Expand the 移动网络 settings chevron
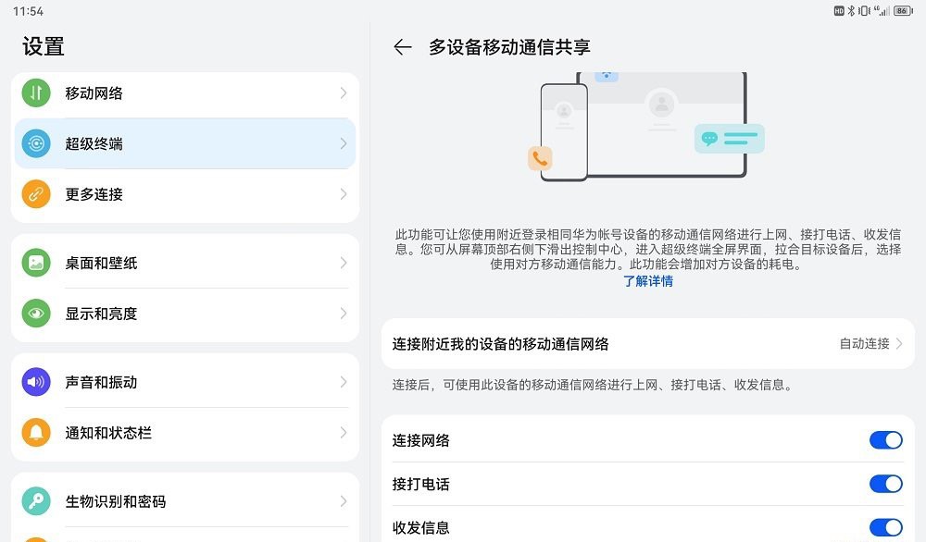Viewport: 926px width, 542px height. [343, 92]
